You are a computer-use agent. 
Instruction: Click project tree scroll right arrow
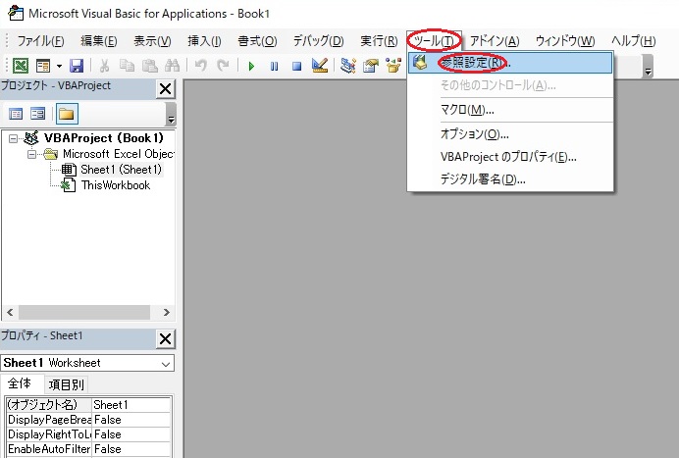click(x=166, y=312)
